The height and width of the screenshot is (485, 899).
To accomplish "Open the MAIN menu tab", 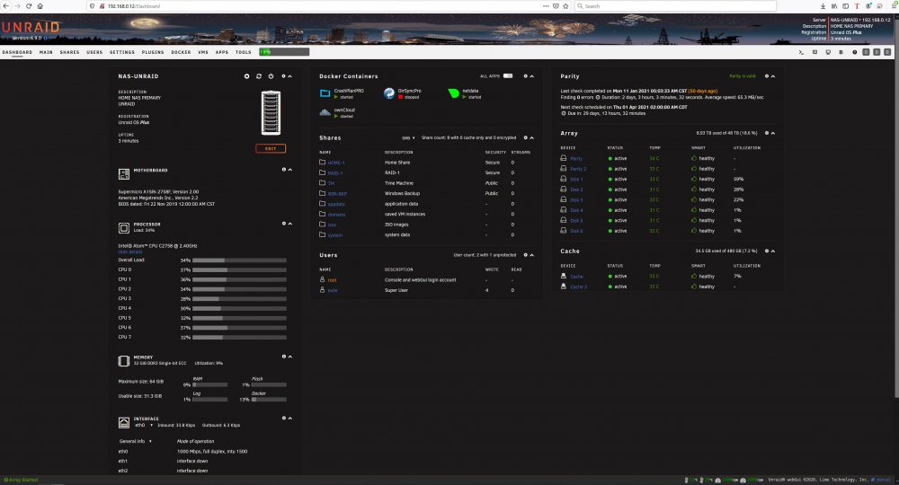I will coord(46,52).
